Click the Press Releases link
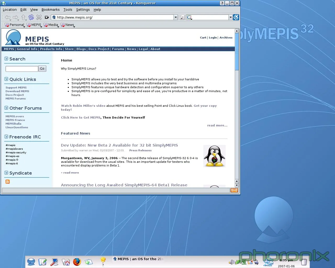The image size is (335, 268). 140,150
